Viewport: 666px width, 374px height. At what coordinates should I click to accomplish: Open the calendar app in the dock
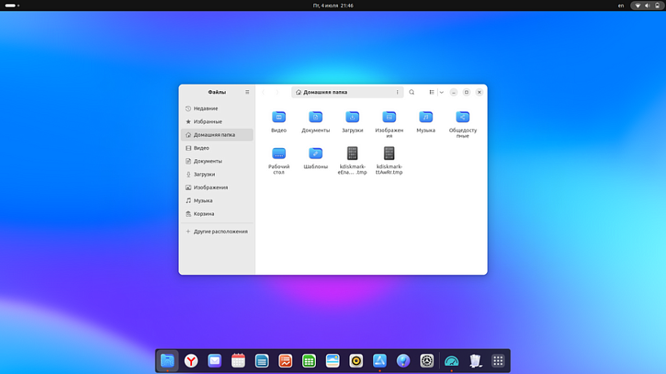pyautogui.click(x=238, y=360)
